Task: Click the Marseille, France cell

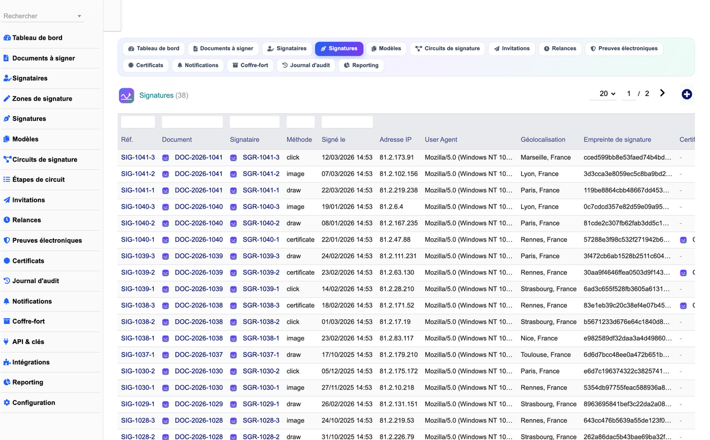Action: 546,158
